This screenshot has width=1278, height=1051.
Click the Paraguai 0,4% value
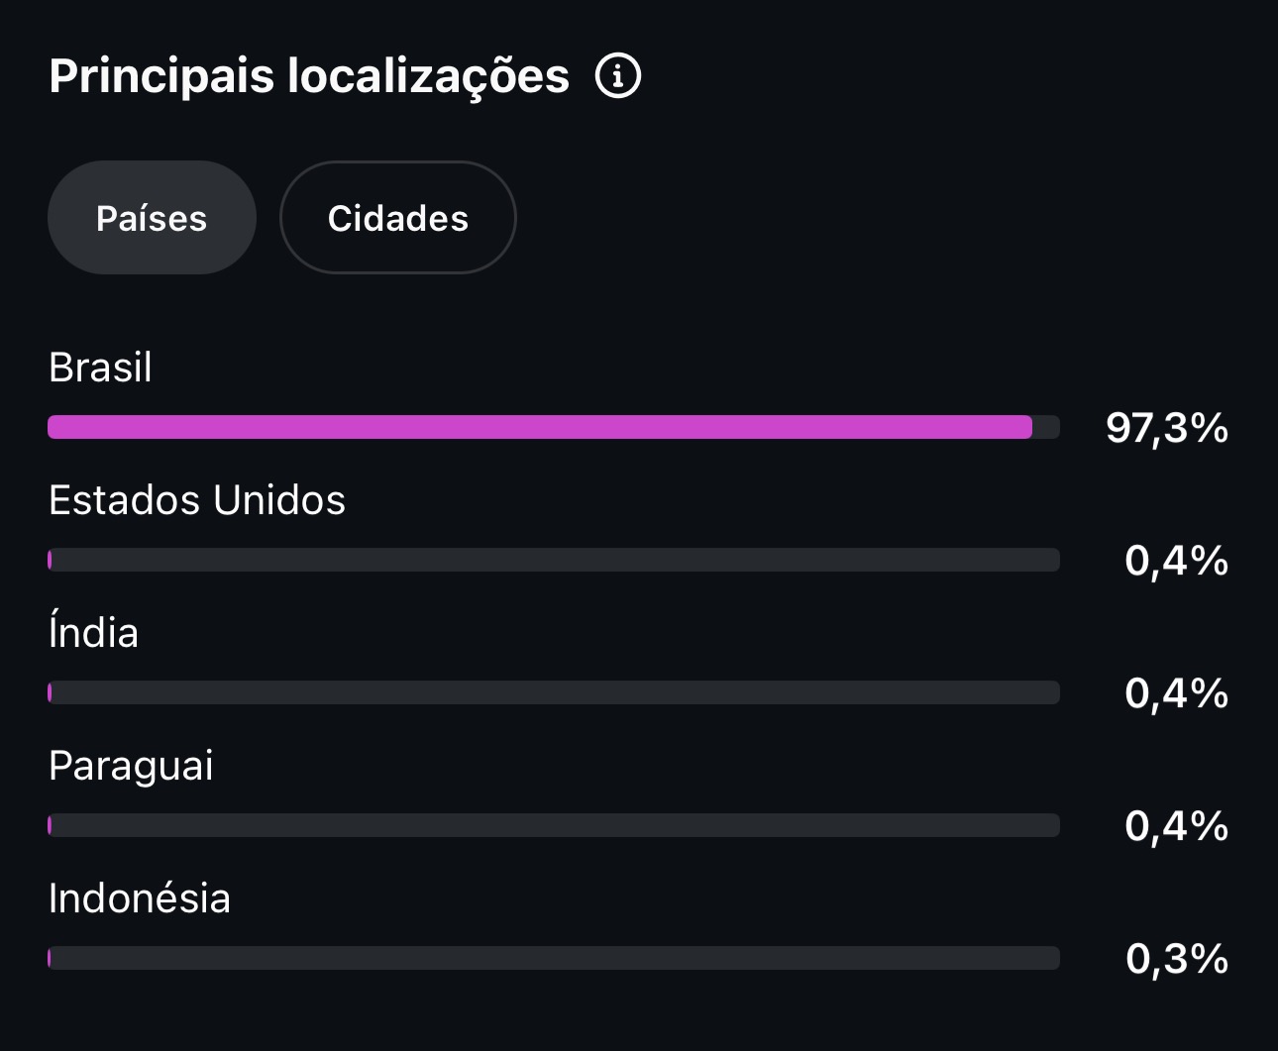click(1176, 826)
